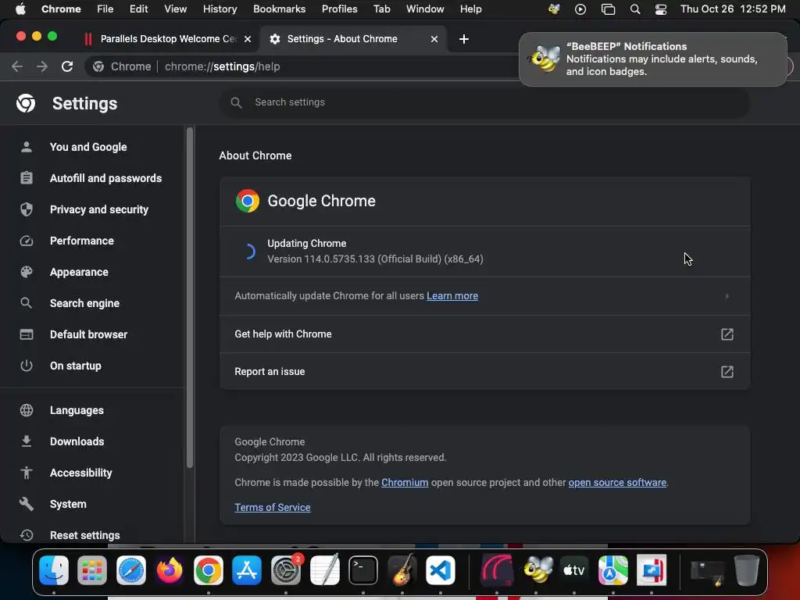This screenshot has width=800, height=600.
Task: Close the Parallels Desktop Welcome tab
Action: [x=248, y=39]
